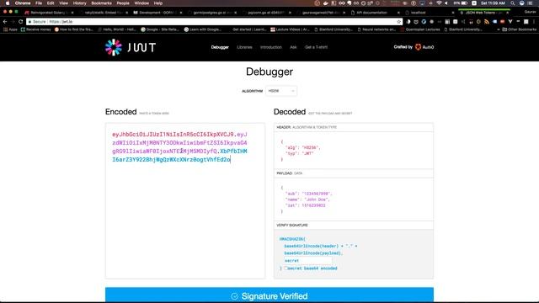Viewport: 539px width, 303px height.
Task: Click the Wi-Fi status icon
Action: 439,3
